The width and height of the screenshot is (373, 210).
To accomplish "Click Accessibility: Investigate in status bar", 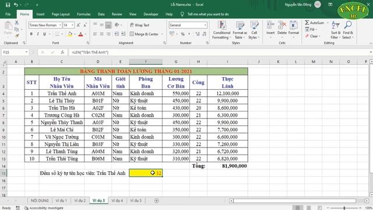I will (44, 208).
